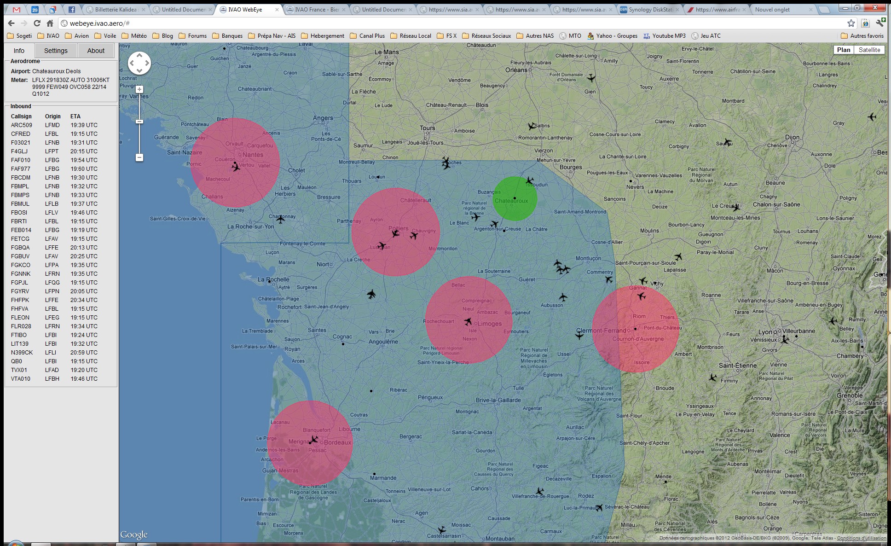
Task: Reload the WebEye page
Action: tap(37, 23)
